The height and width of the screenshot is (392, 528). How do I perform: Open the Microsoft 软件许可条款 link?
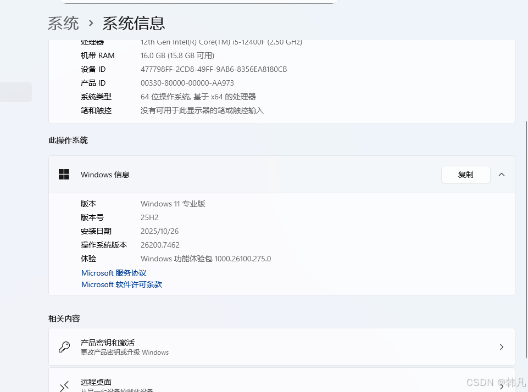[121, 284]
